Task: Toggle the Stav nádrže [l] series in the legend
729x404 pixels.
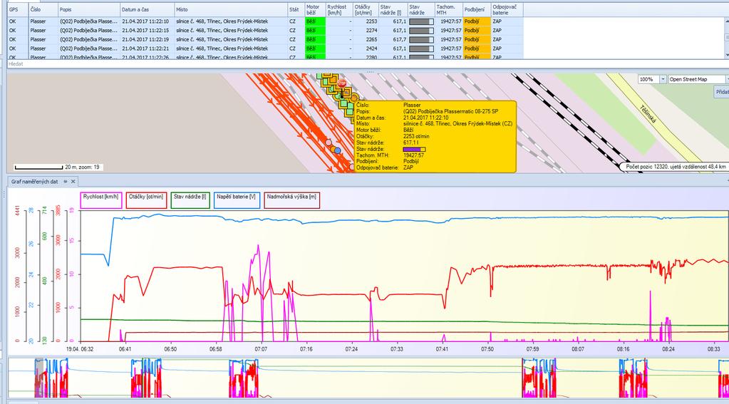Action: pos(190,200)
